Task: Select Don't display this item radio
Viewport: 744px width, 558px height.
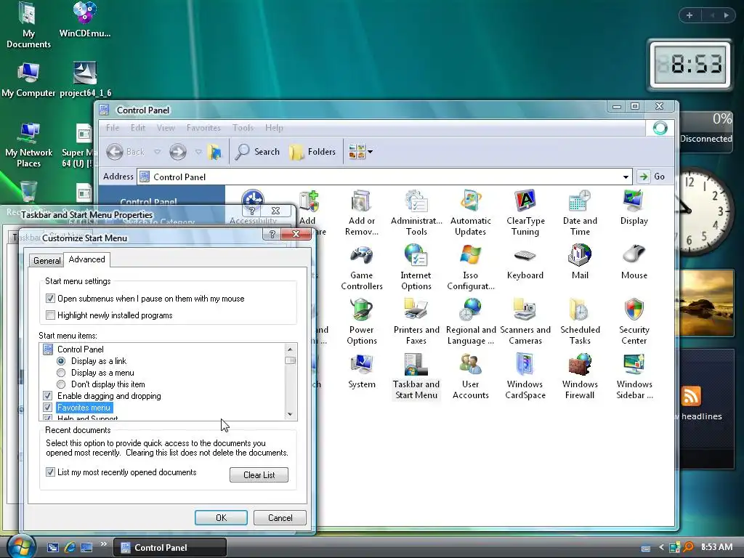Action: click(x=61, y=384)
